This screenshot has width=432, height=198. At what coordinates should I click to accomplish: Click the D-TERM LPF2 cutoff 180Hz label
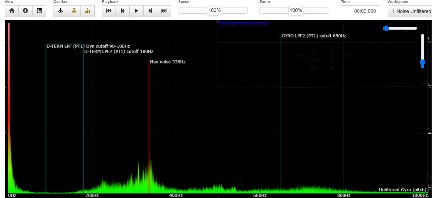(x=119, y=51)
